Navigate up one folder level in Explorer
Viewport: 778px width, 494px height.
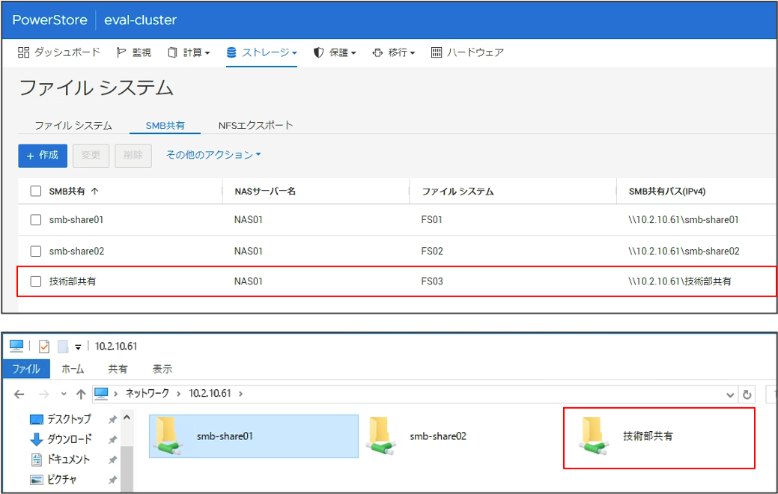click(81, 394)
